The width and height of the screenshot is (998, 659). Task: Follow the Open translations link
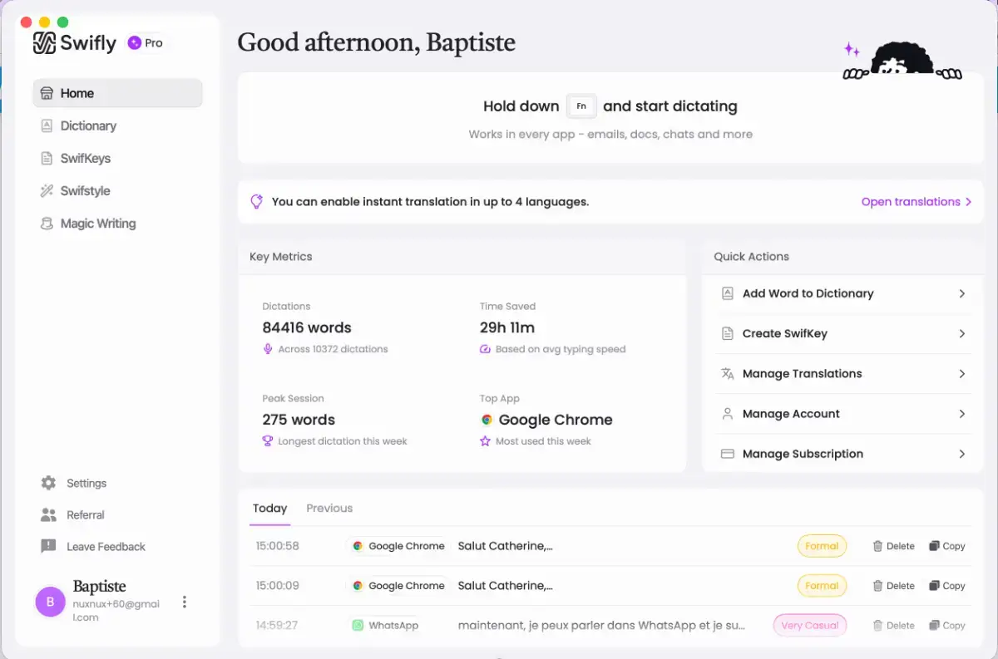pos(916,202)
